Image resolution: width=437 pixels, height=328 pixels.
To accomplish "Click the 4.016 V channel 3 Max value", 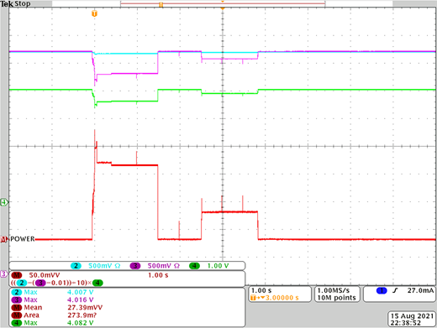I will click(x=81, y=299).
